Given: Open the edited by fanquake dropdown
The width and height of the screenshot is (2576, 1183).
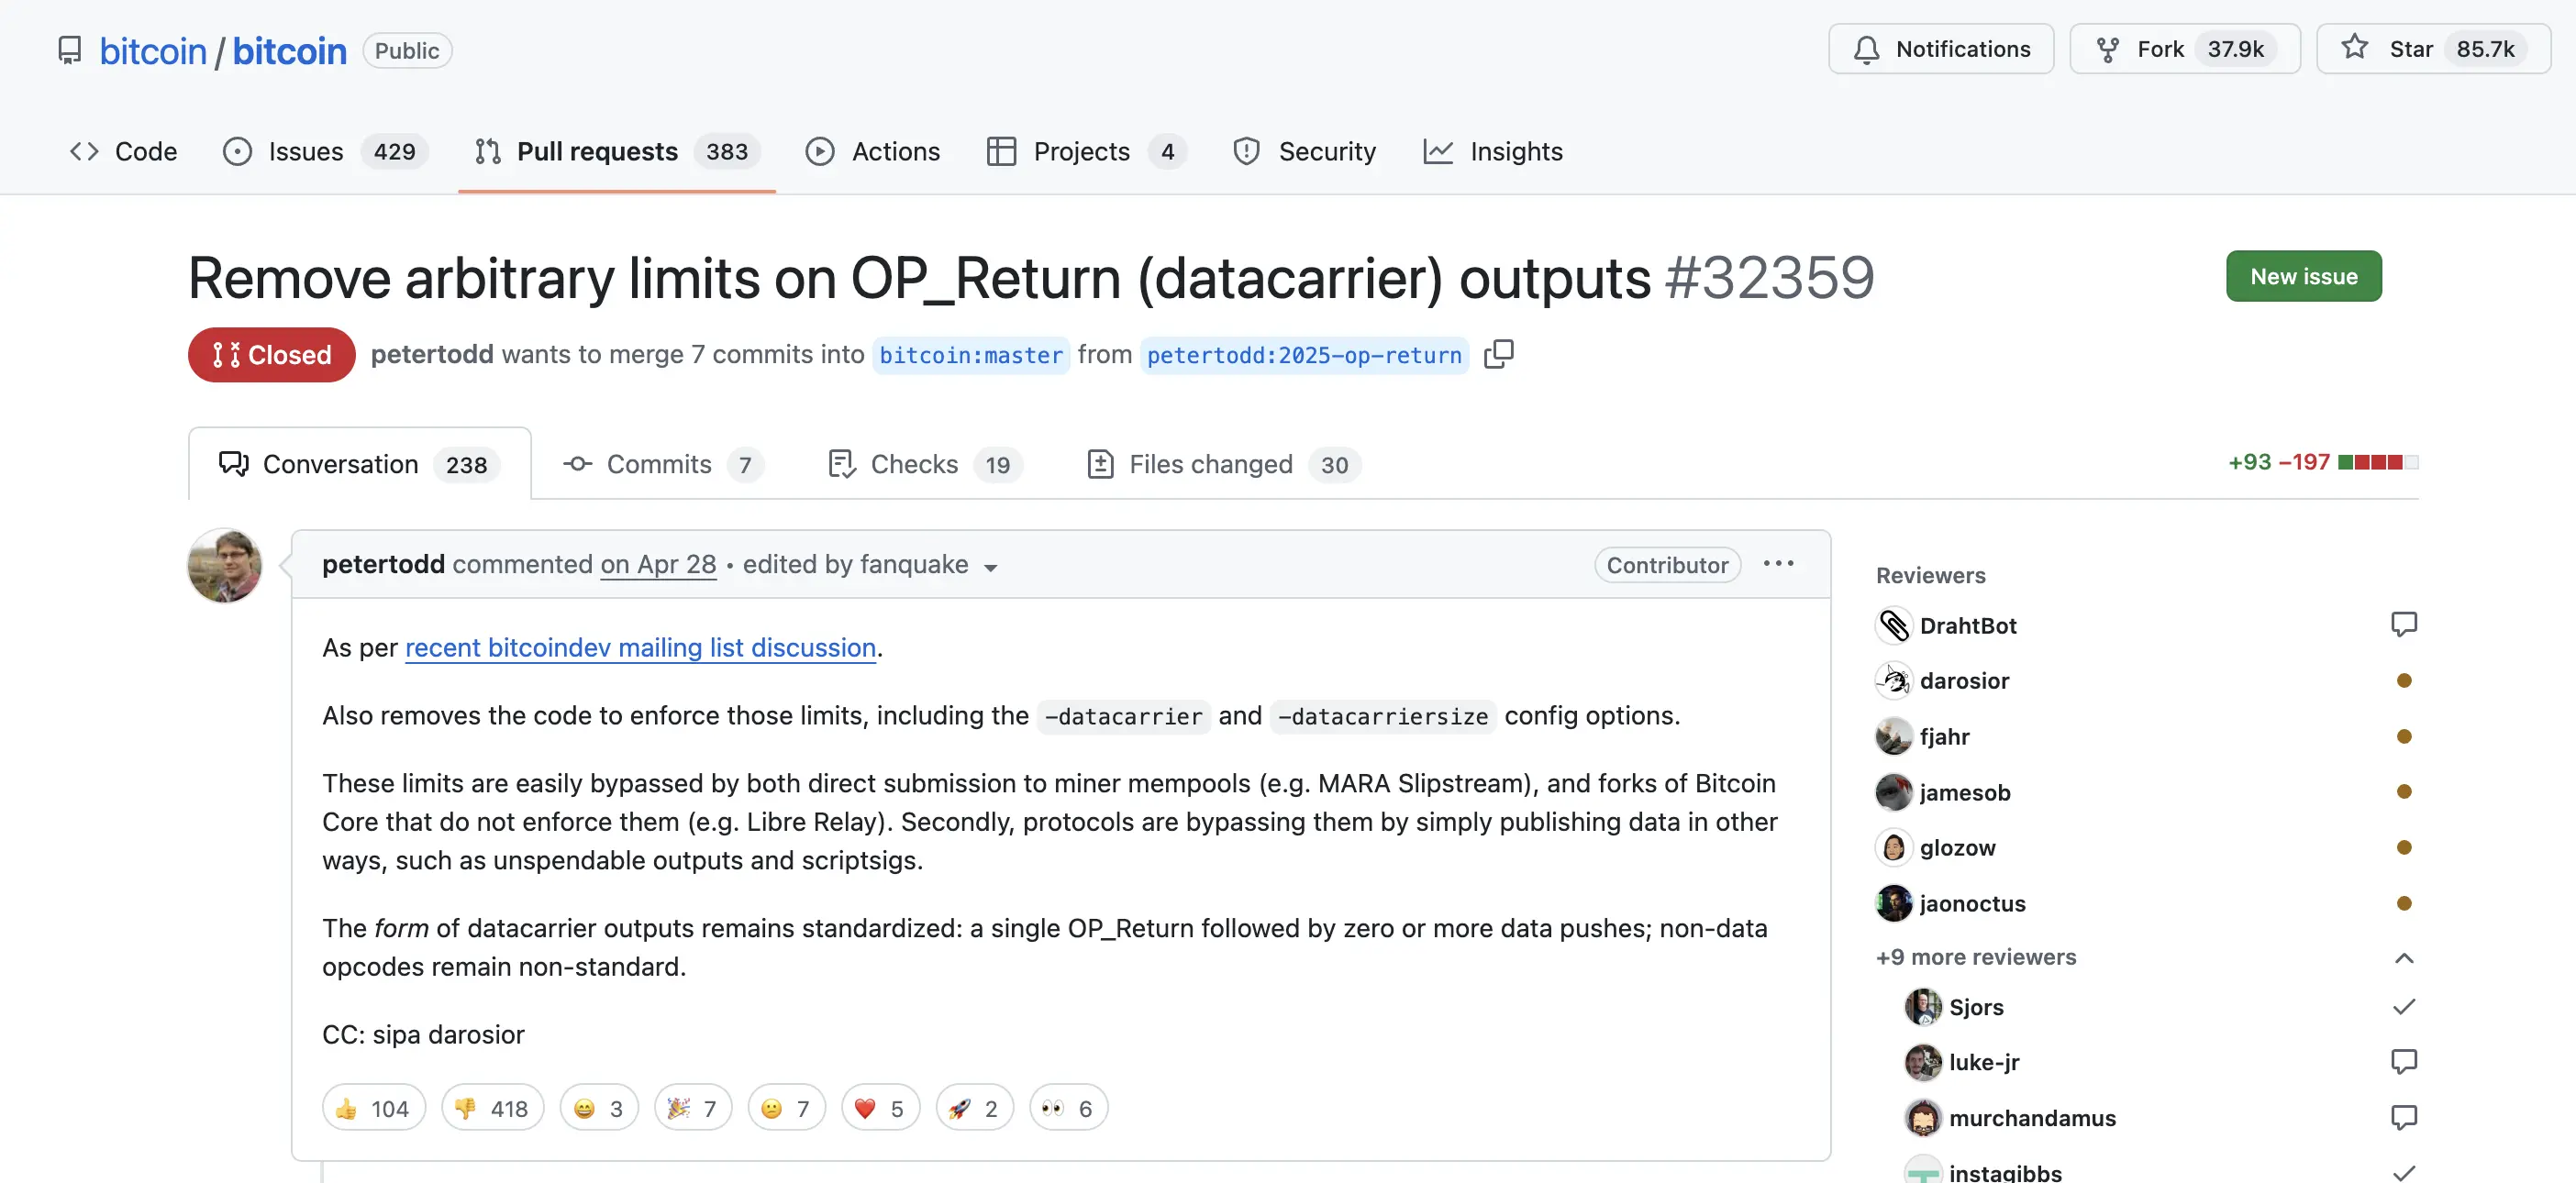Looking at the screenshot, I should click(990, 567).
